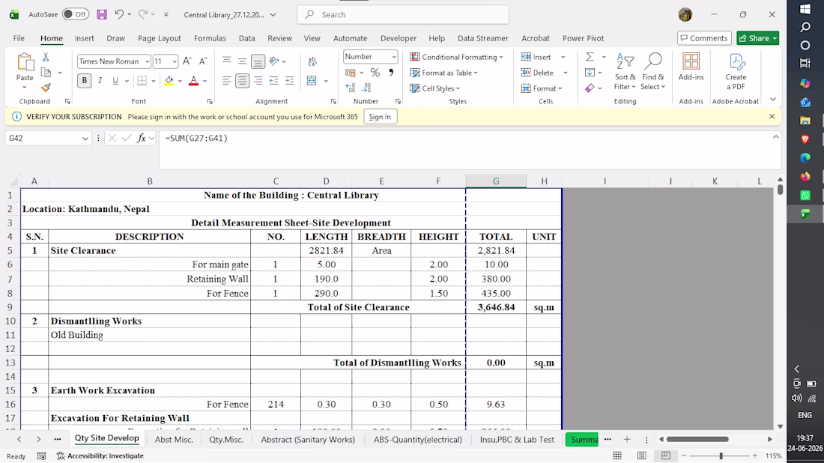Open the Abst Misc. sheet tab
Screen dimensions: 824x463
point(174,439)
